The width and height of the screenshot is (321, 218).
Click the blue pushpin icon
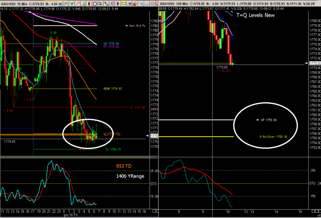coord(141,4)
